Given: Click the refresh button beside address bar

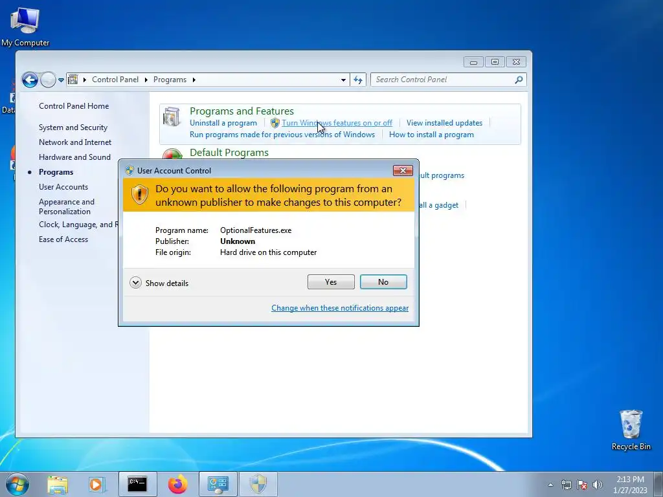Looking at the screenshot, I should pos(357,80).
